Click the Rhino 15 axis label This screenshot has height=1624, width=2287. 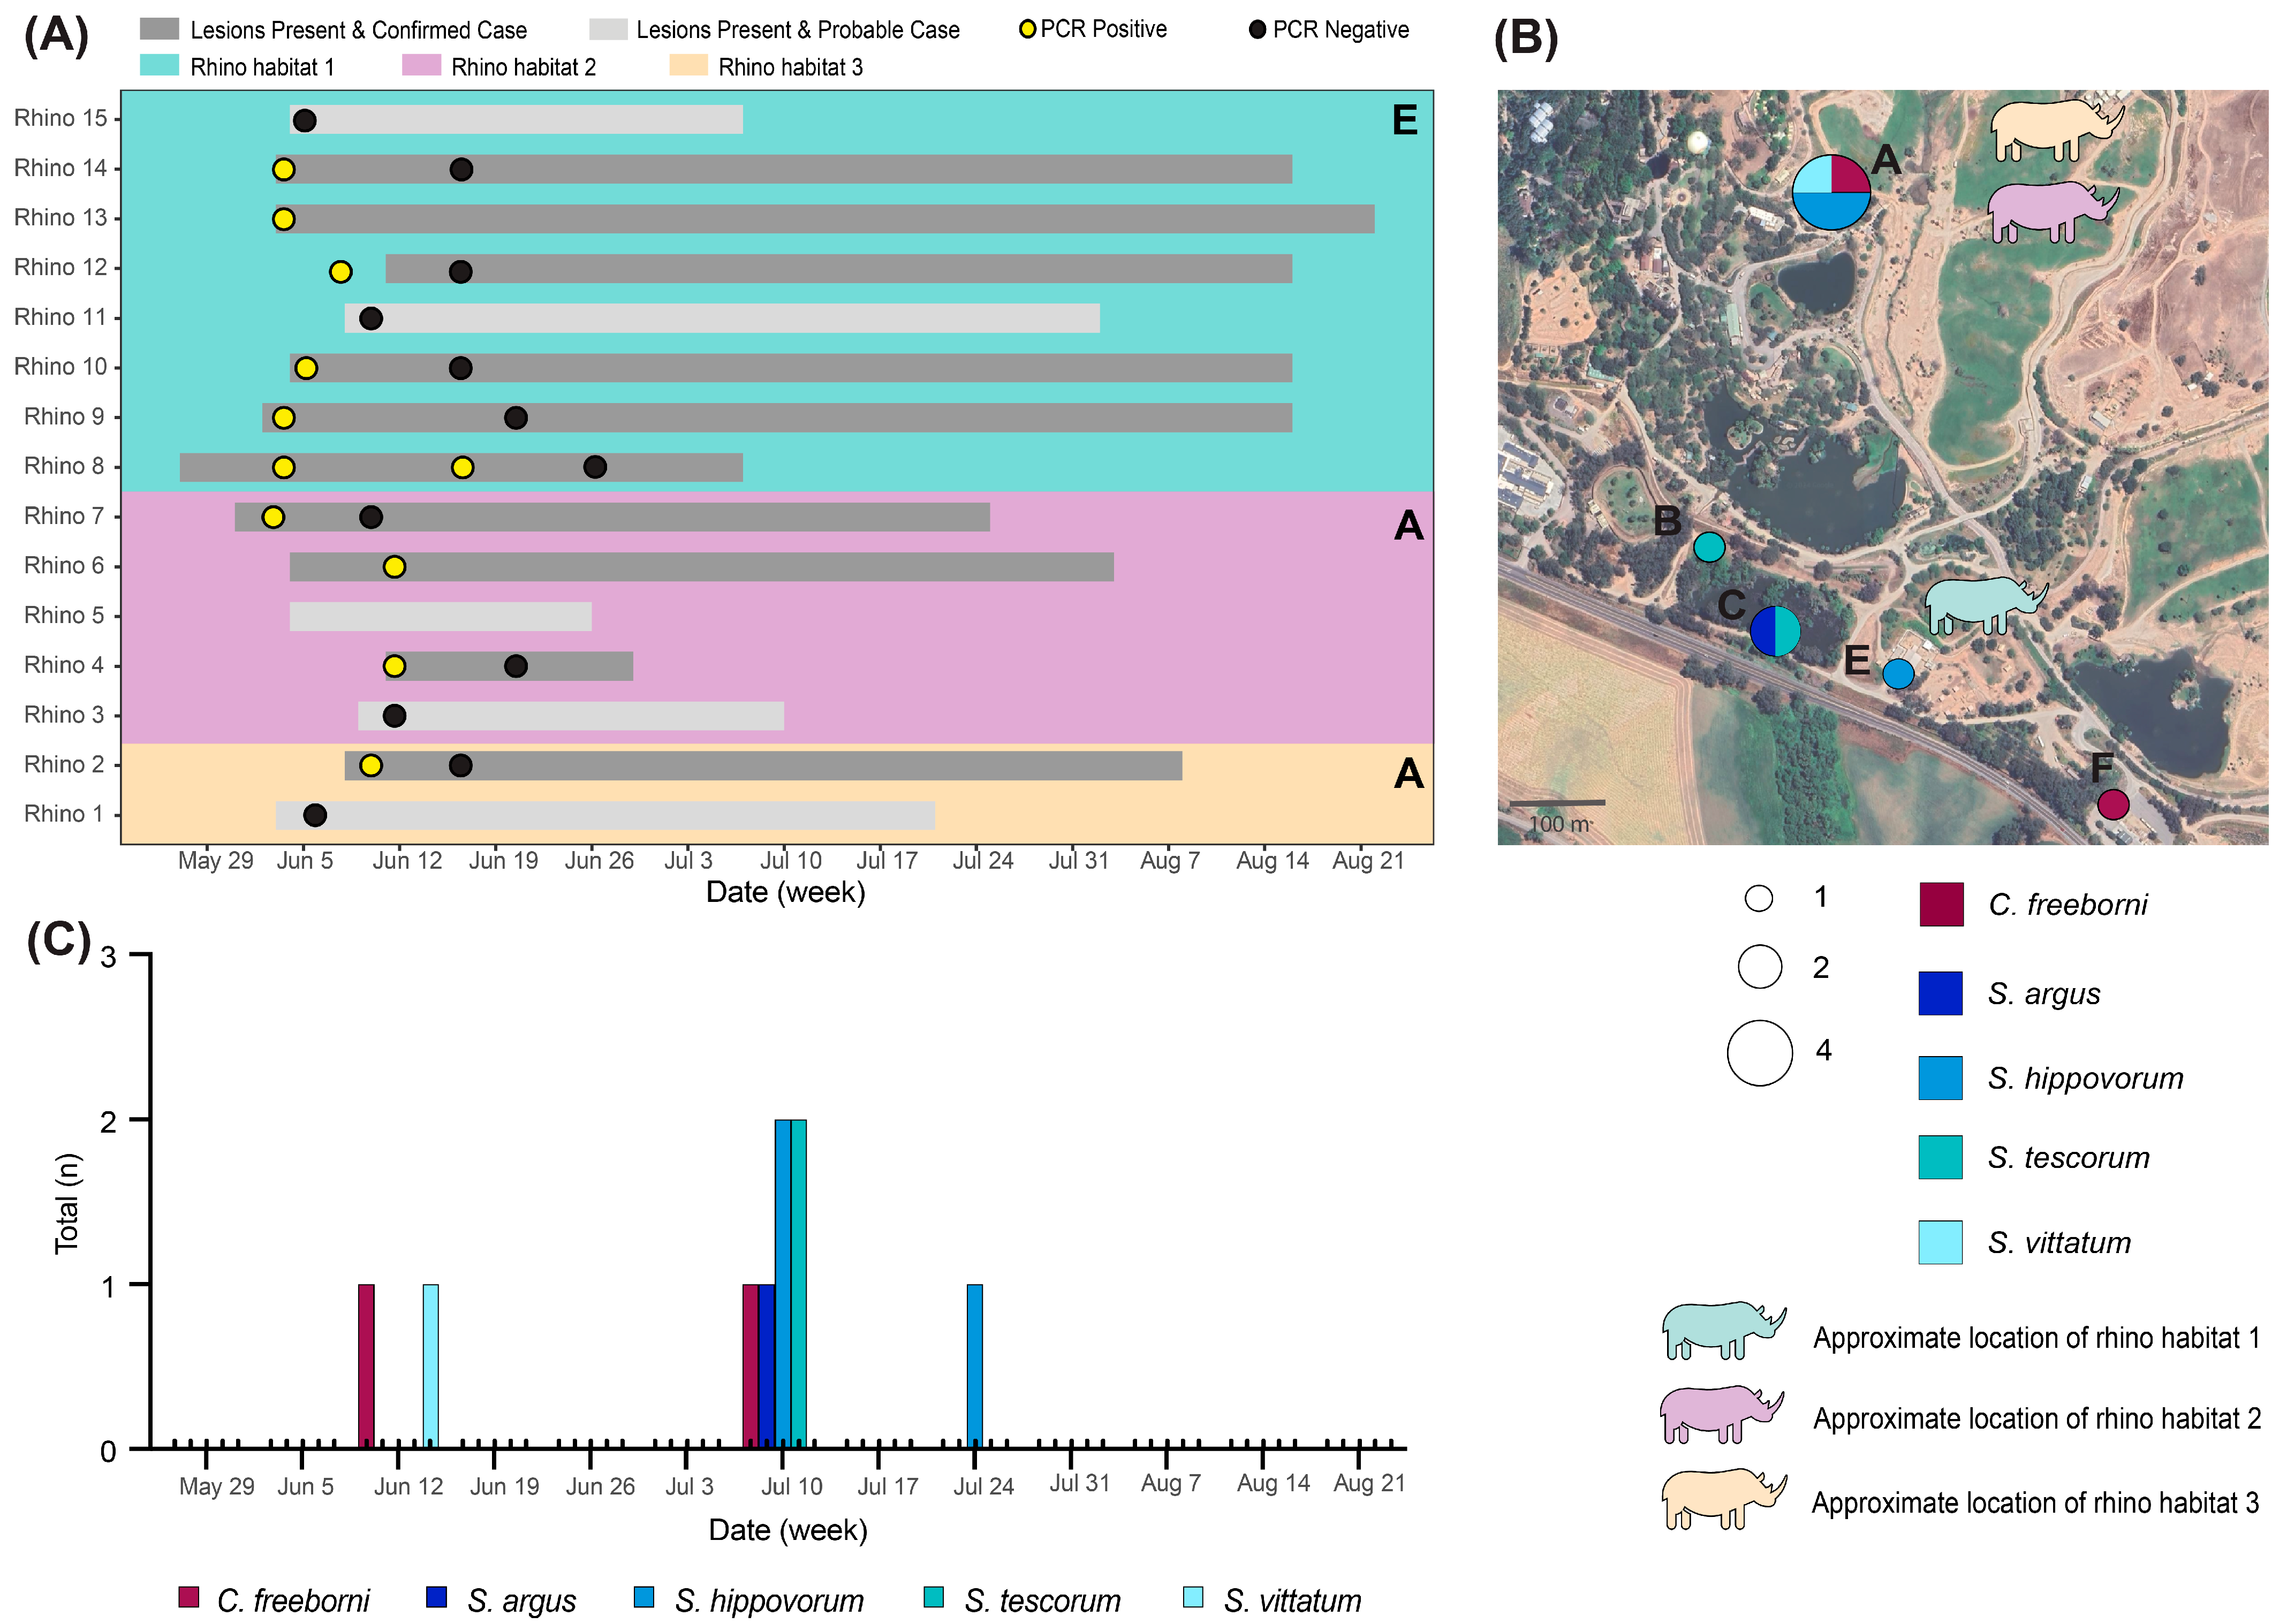point(60,118)
